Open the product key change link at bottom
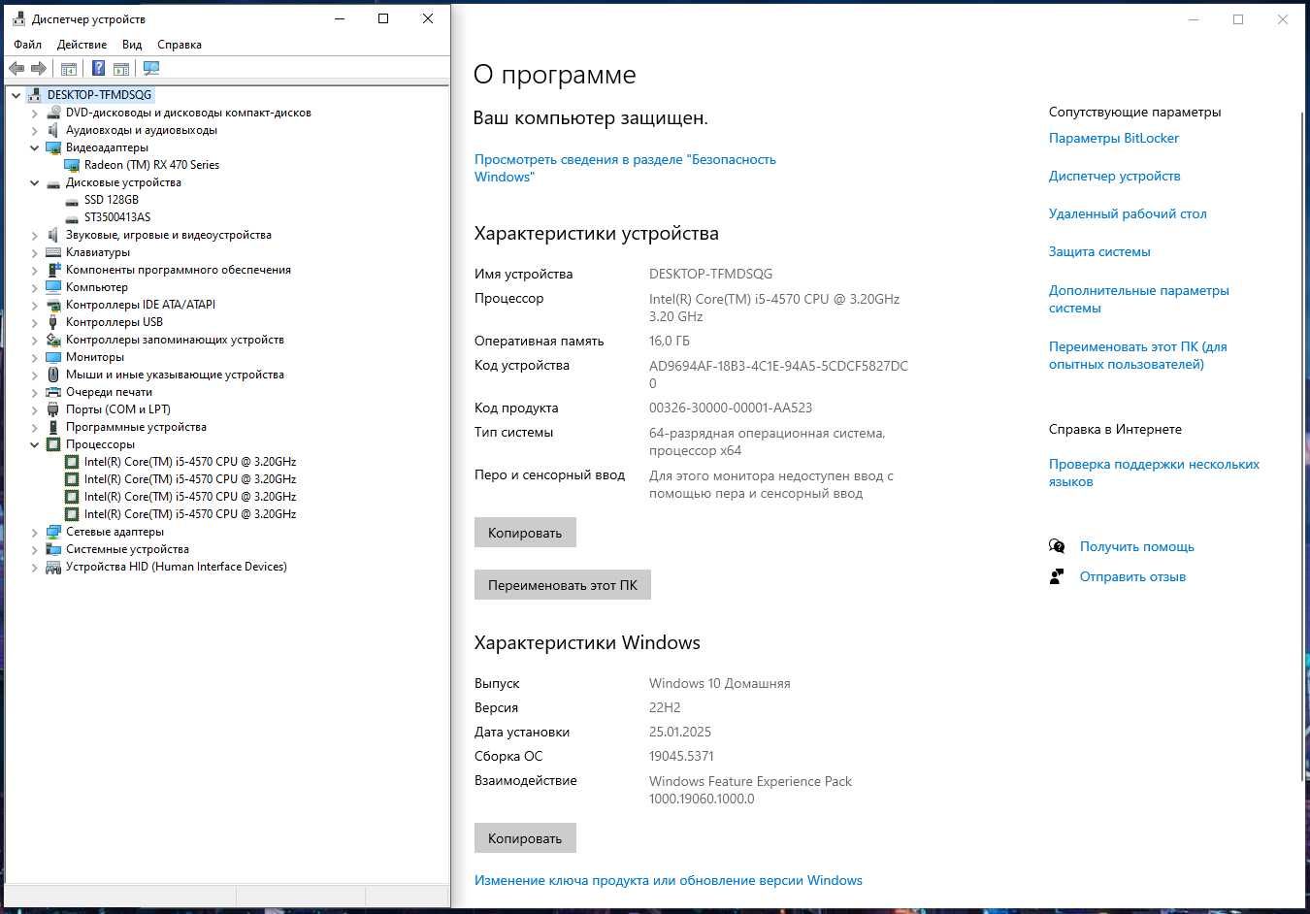Screen dimensions: 1310x914 pyautogui.click(x=669, y=880)
